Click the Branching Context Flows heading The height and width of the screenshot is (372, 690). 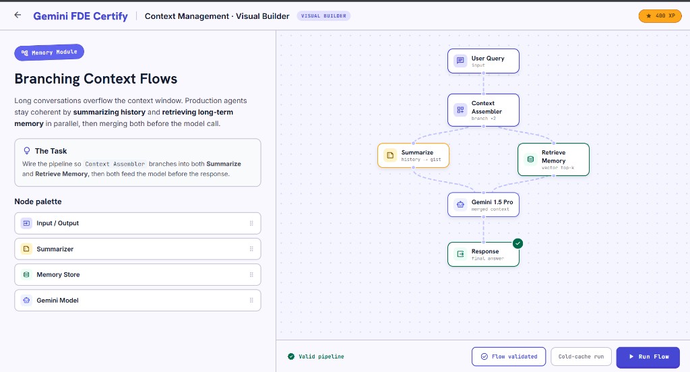tap(96, 79)
